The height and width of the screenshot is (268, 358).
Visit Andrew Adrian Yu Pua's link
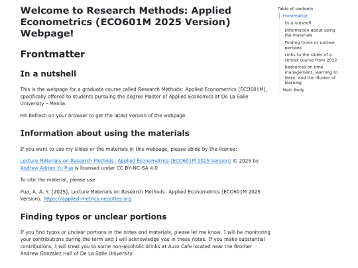pyautogui.click(x=46, y=168)
